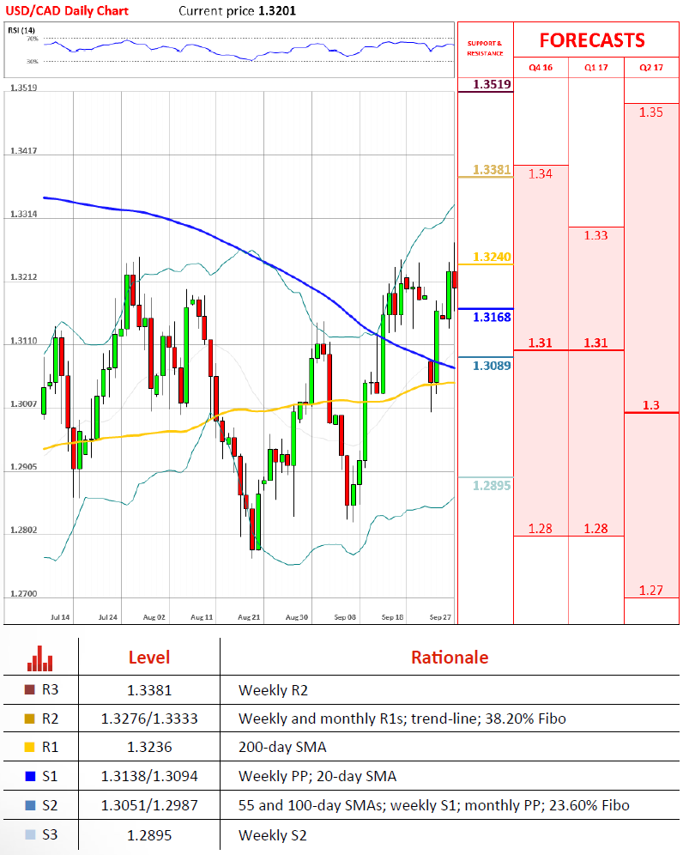The width and height of the screenshot is (689, 855).
Task: Click the 1.31 forecast in Q4 16
Action: click(x=541, y=343)
